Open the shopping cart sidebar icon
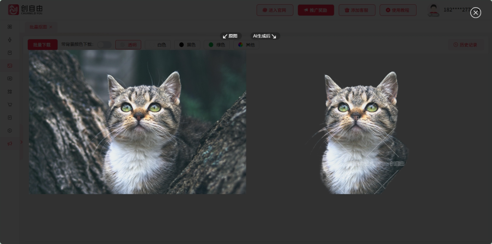 point(10,105)
